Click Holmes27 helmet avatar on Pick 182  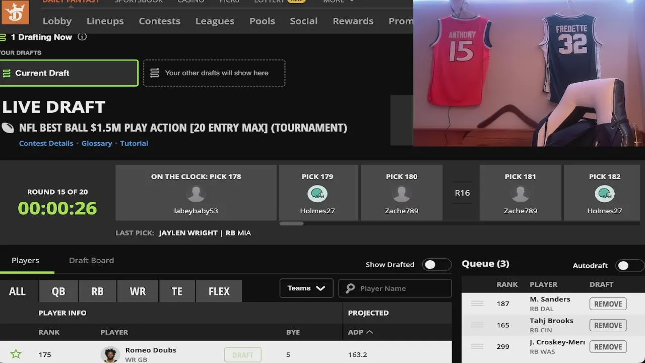pyautogui.click(x=605, y=194)
